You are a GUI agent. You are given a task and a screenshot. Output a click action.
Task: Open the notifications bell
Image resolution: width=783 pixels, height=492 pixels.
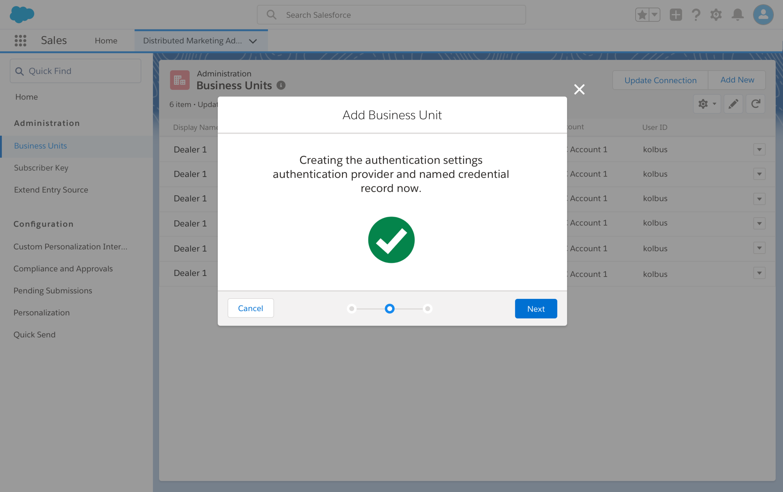click(738, 15)
